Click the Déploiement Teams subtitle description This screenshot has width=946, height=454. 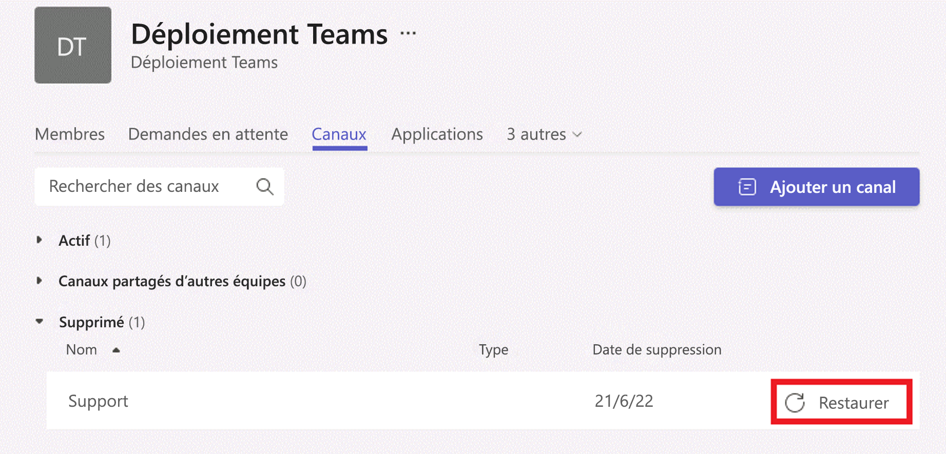[x=204, y=63]
